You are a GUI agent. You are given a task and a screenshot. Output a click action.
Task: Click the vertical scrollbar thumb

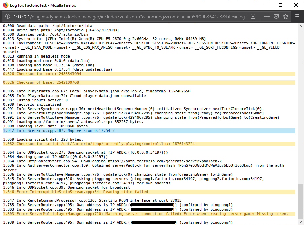click(x=301, y=201)
